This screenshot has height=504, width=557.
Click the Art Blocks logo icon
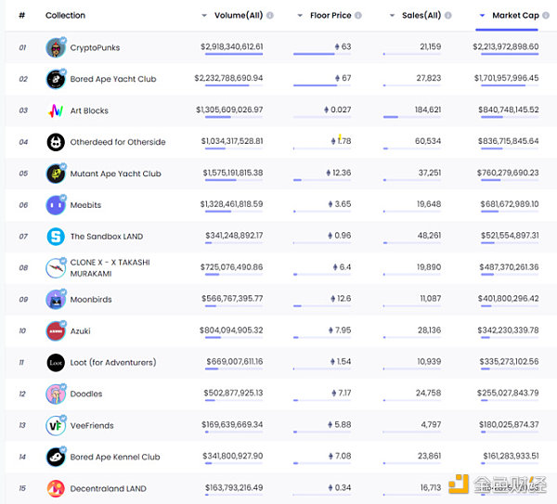point(56,111)
